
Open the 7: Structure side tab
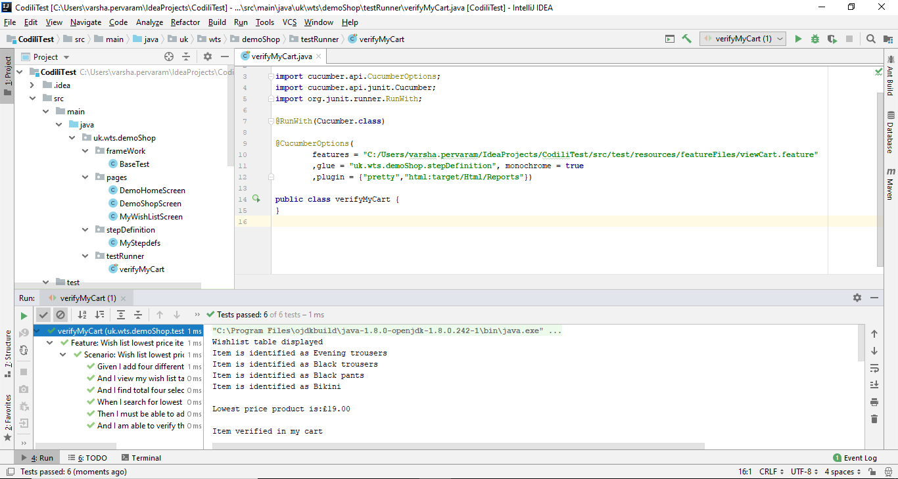coord(7,353)
